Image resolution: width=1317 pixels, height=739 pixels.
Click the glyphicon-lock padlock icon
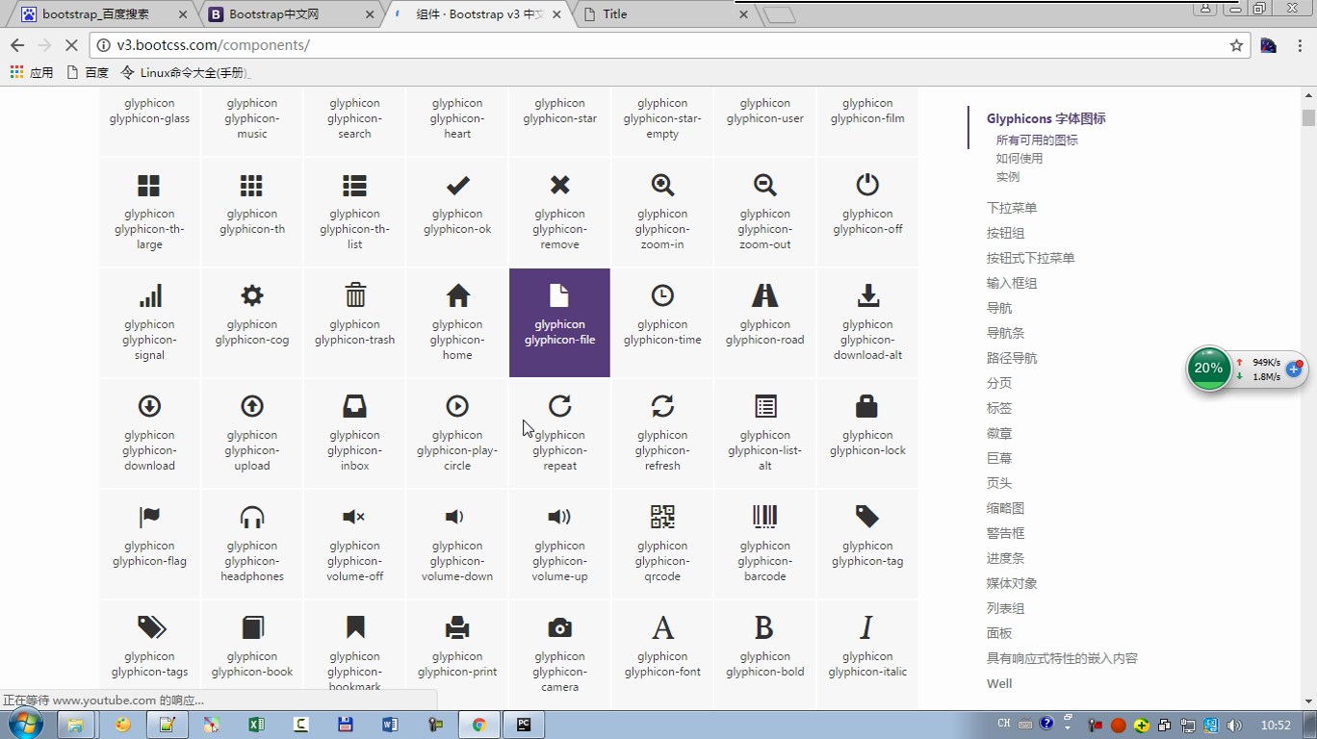coord(867,406)
